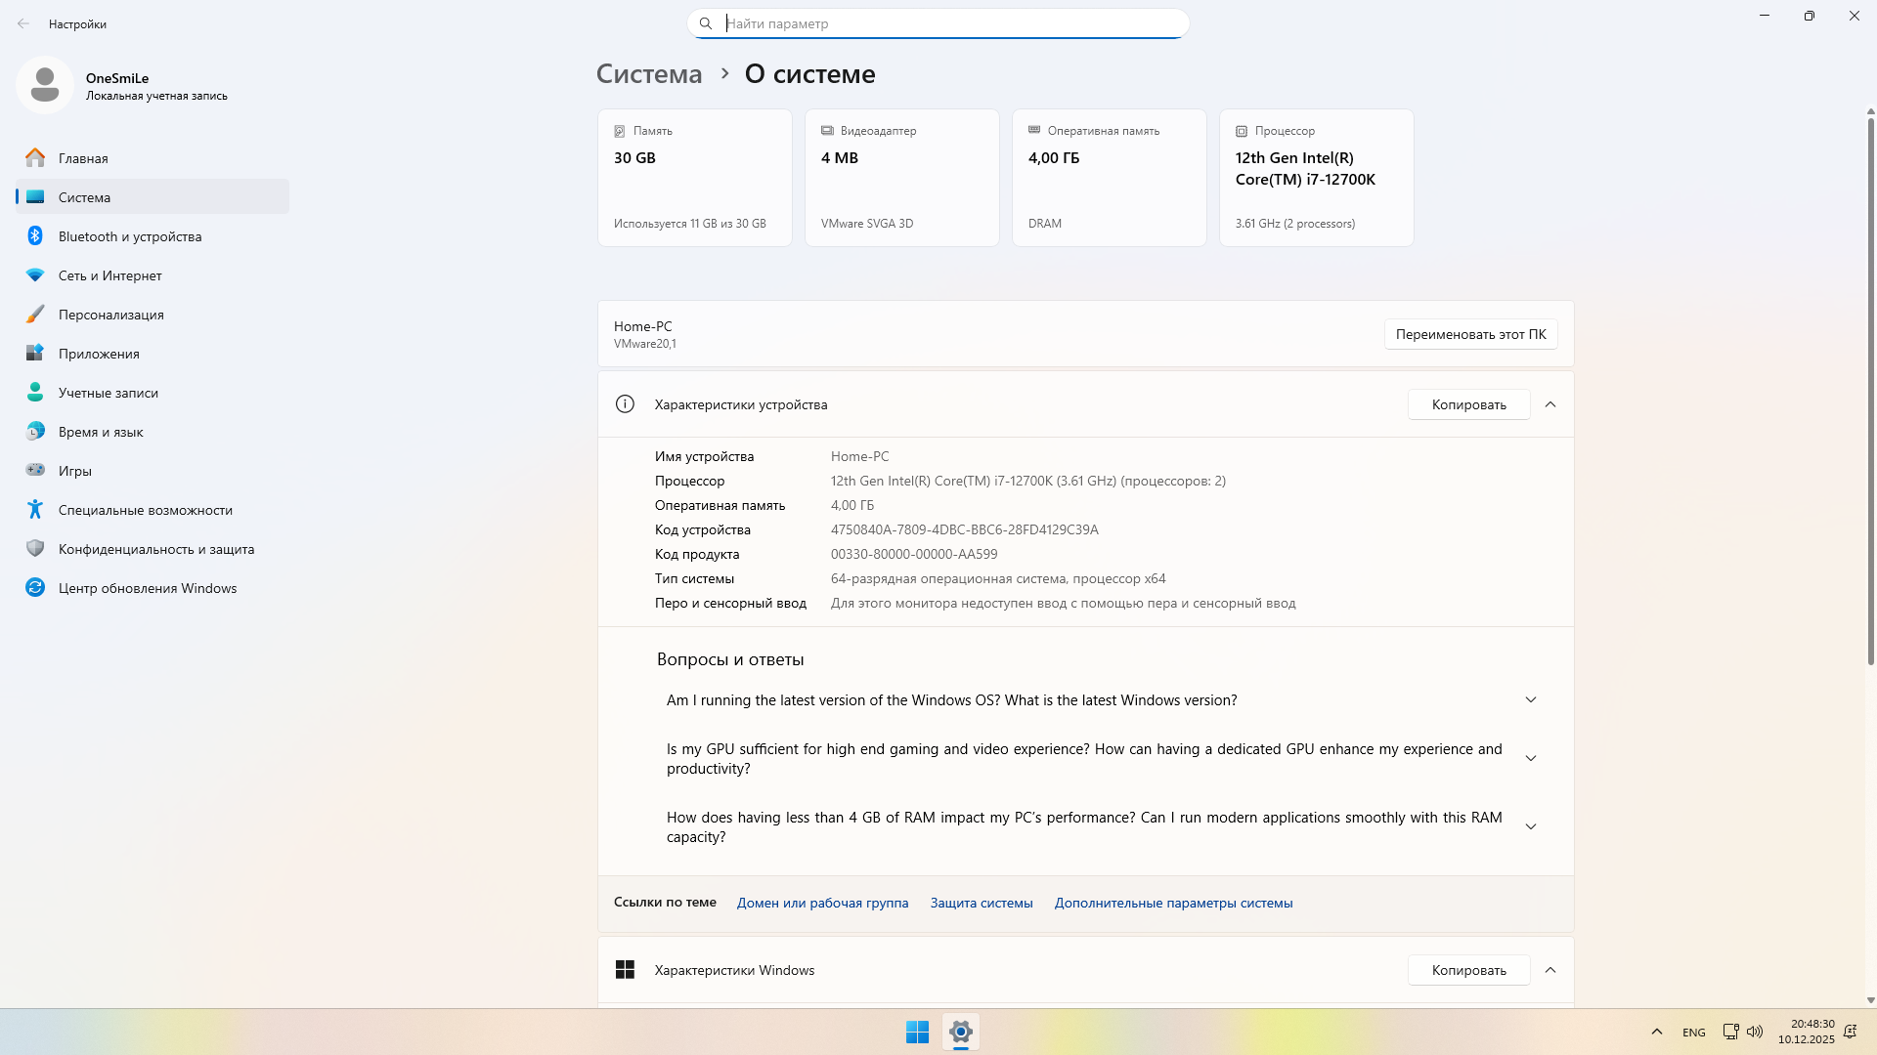Click the user account avatar picture
Screen dimensions: 1877x1055
tap(45, 86)
